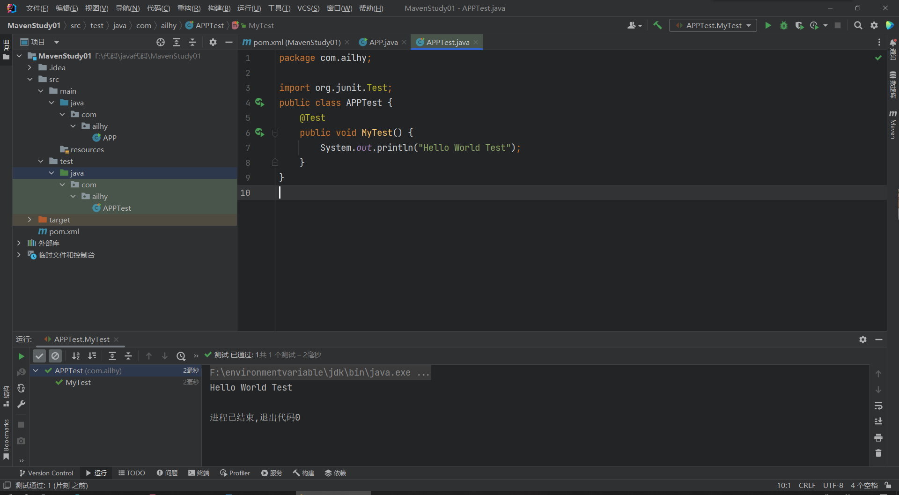Open 终端 terminal tool window
The height and width of the screenshot is (495, 899).
(199, 473)
